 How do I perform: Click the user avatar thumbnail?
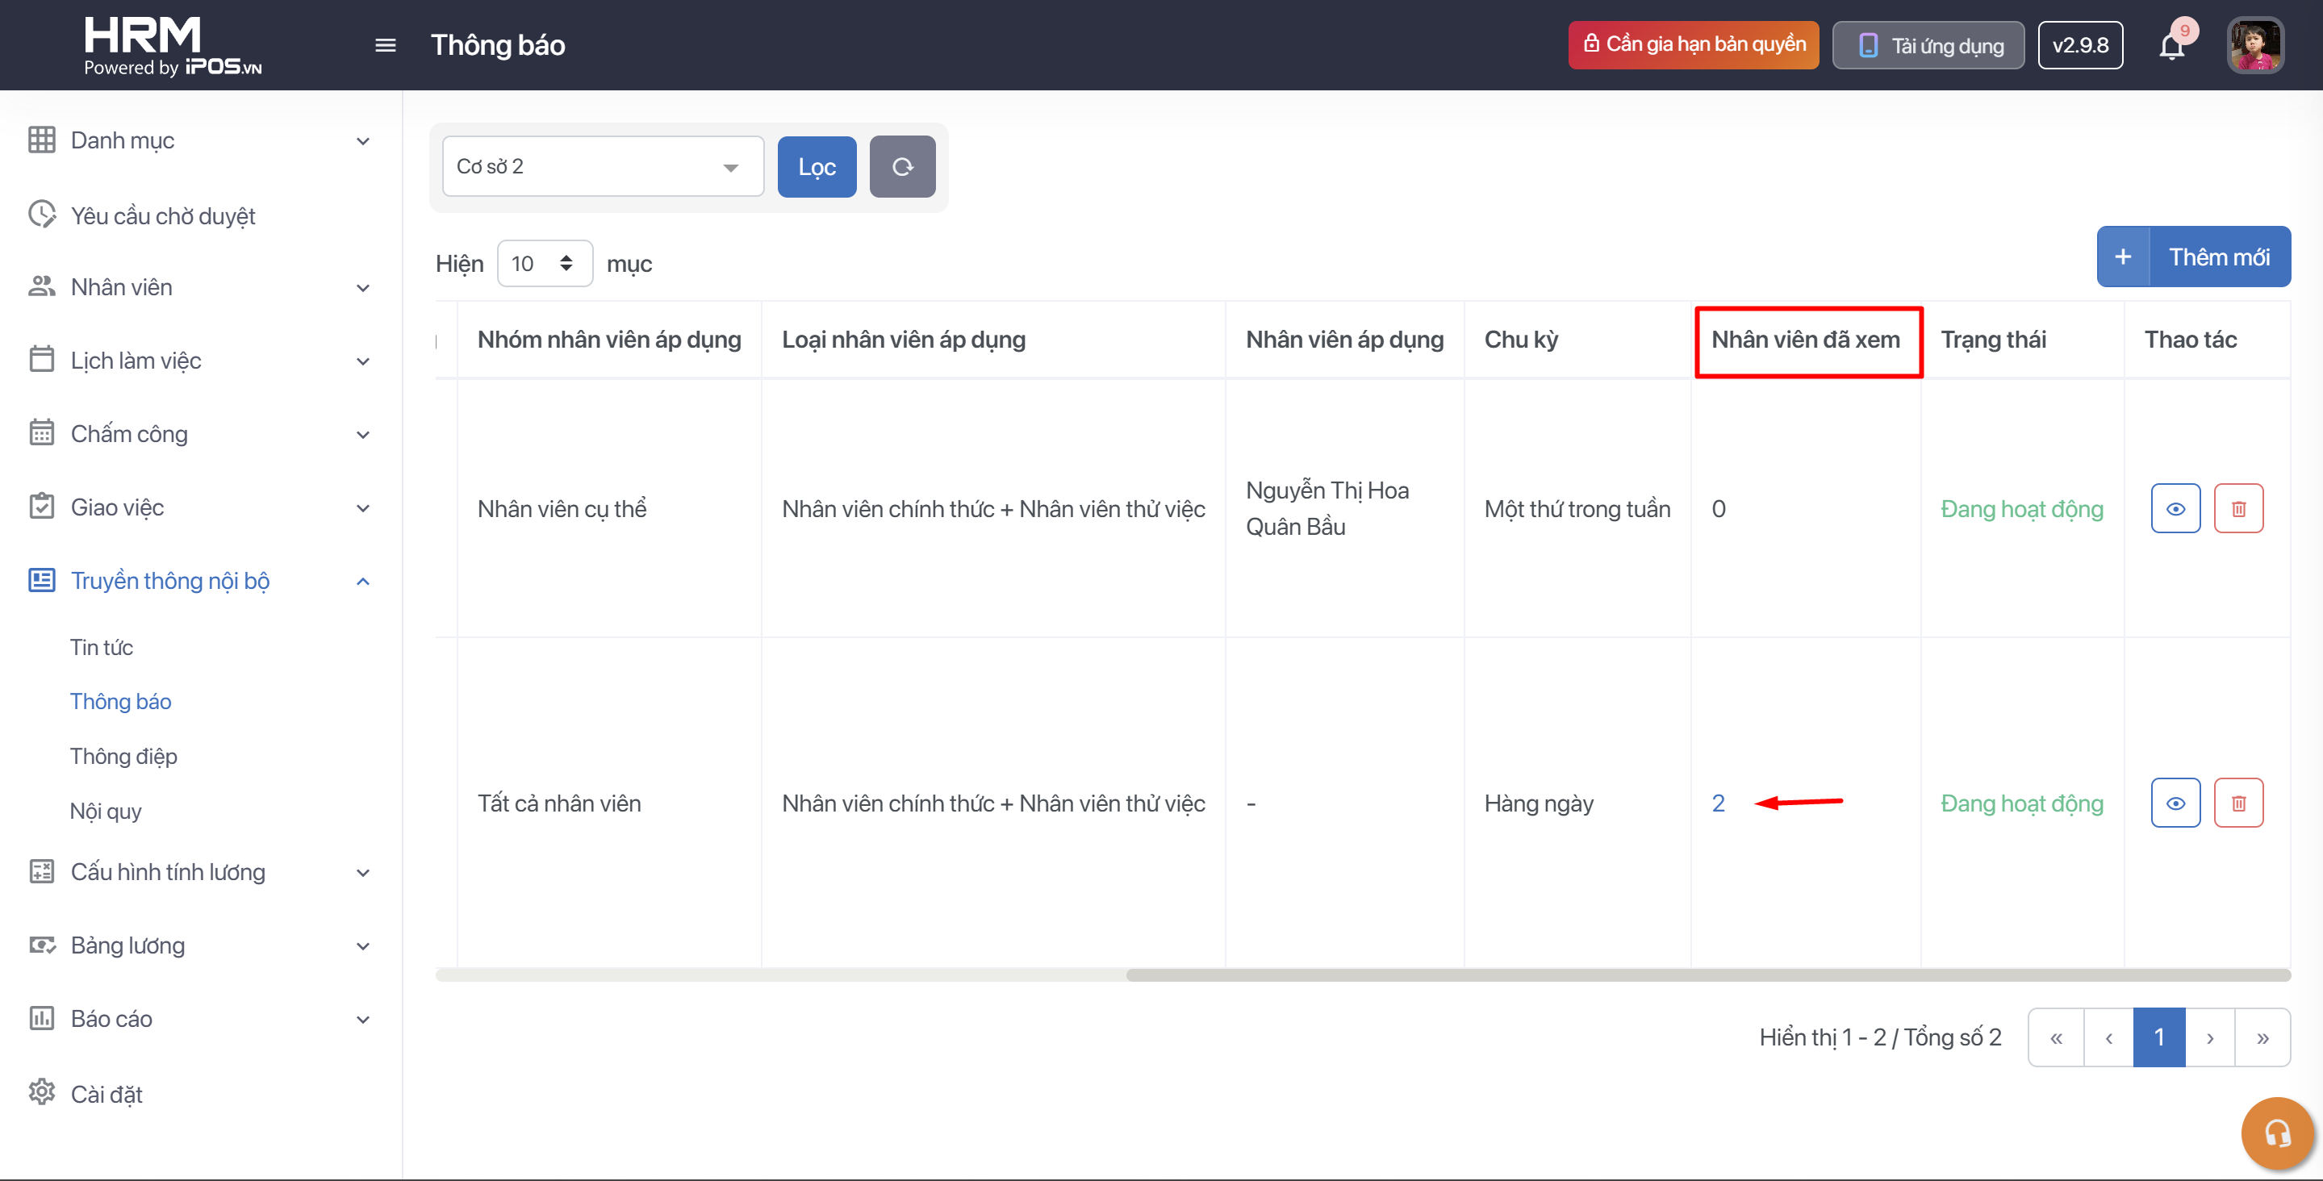coord(2254,45)
